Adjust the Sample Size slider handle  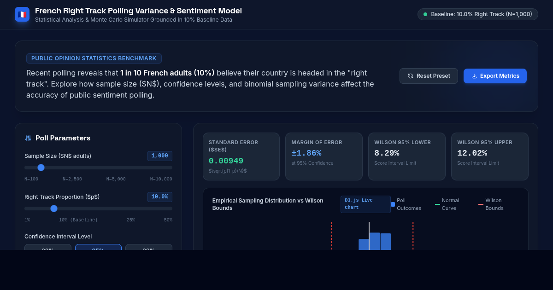pyautogui.click(x=41, y=168)
